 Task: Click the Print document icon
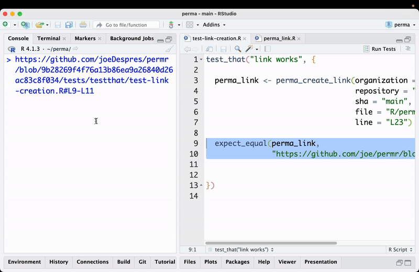point(83,25)
